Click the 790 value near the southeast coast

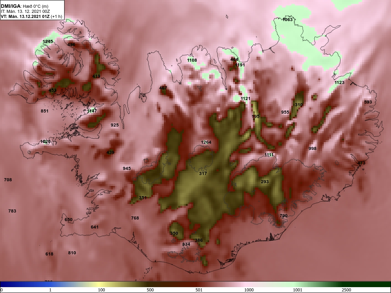[x=283, y=216]
